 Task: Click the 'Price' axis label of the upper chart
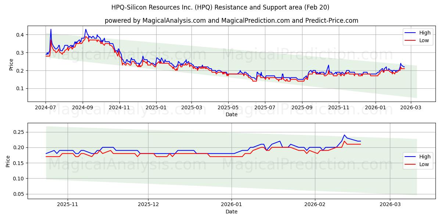pos(11,63)
